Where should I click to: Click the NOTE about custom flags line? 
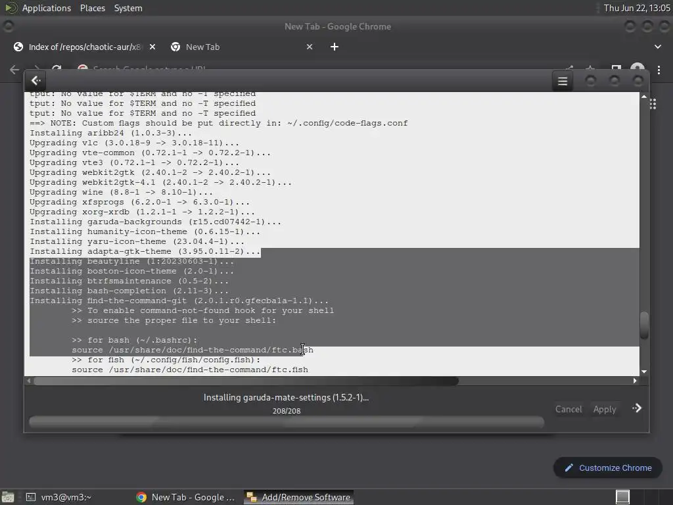(218, 123)
